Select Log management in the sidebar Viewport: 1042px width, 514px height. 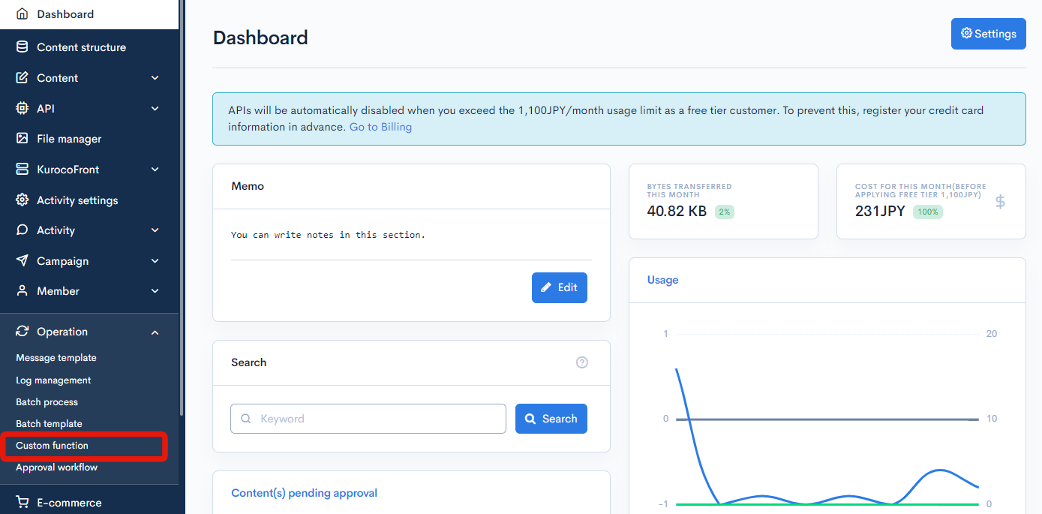[53, 380]
